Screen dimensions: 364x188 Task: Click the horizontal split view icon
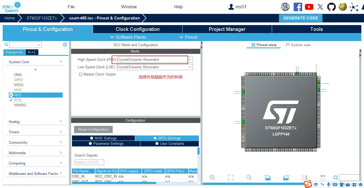pos(323,178)
